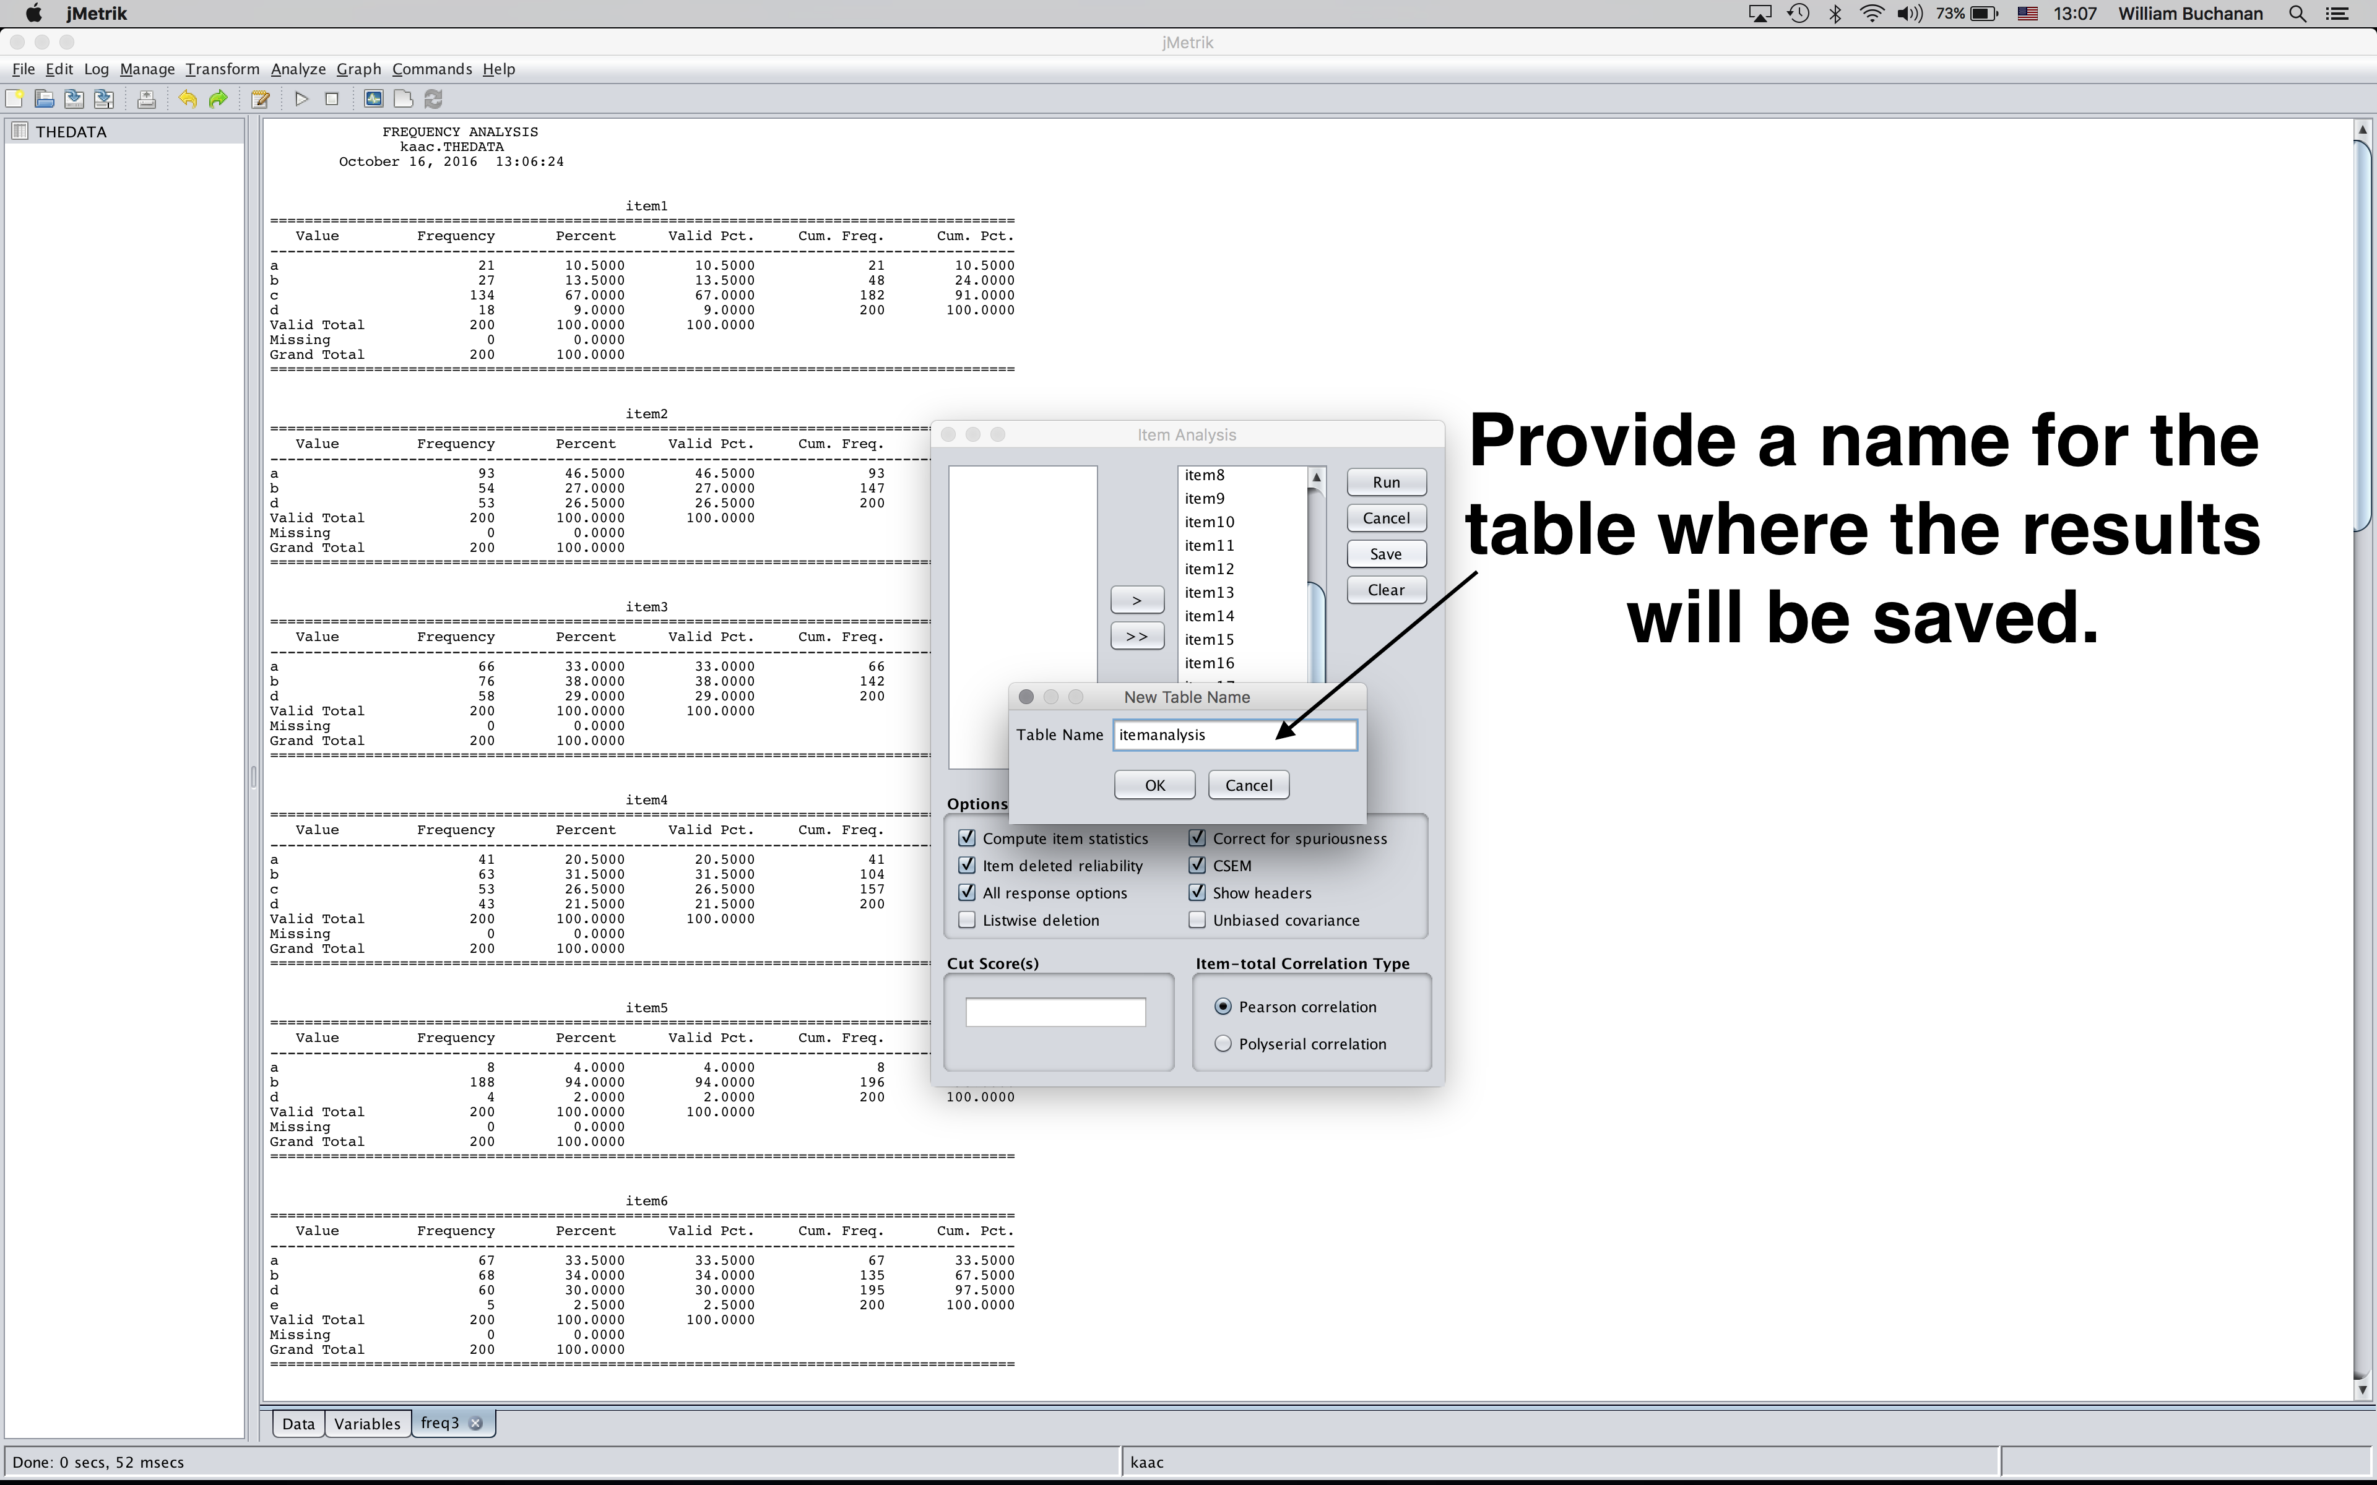2377x1485 pixels.
Task: Click output pane scroll up arrow
Action: [x=2362, y=130]
